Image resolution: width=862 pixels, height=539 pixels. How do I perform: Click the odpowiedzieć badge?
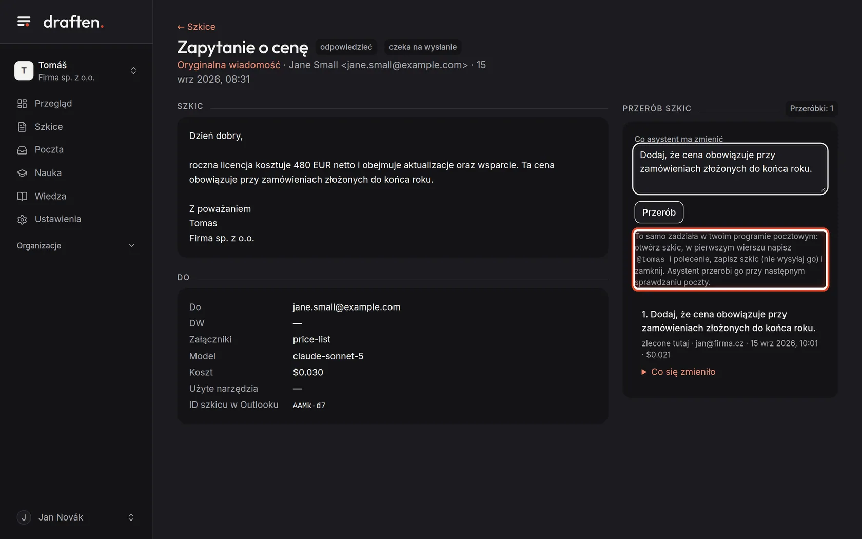(346, 47)
